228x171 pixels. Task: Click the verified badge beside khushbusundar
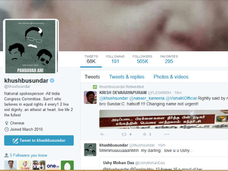click(52, 81)
